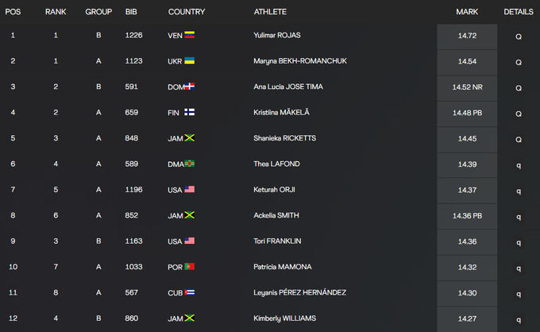
Task: Click USA flag in Keturah Orji row
Action: 189,190
